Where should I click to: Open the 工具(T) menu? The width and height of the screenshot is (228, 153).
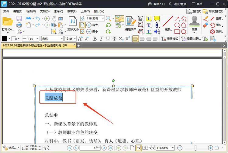coord(85,11)
